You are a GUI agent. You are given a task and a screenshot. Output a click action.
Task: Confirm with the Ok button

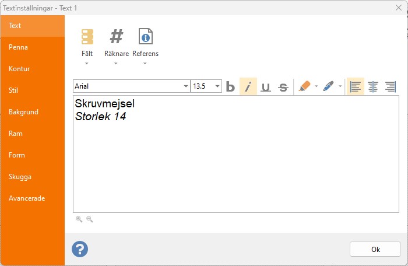(x=375, y=249)
